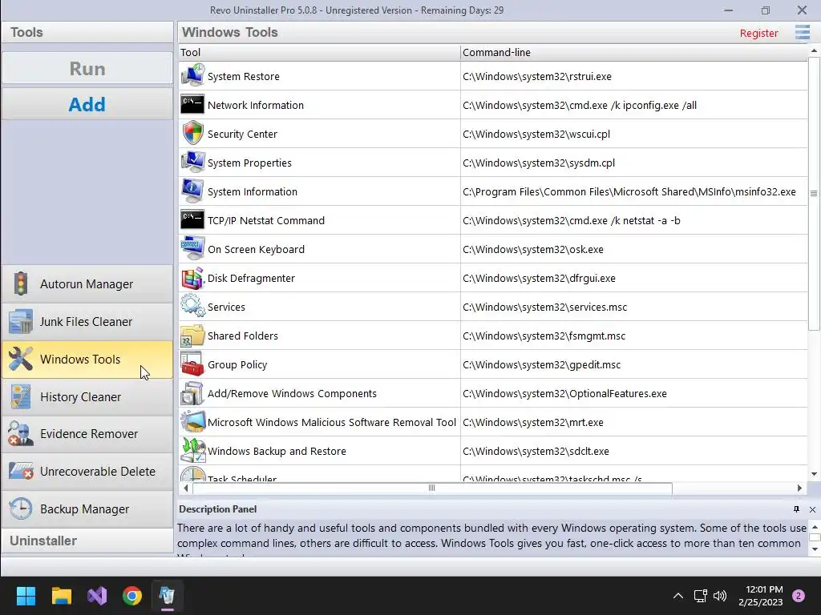Open File Explorer from the taskbar
Image resolution: width=821 pixels, height=615 pixels.
(x=61, y=596)
